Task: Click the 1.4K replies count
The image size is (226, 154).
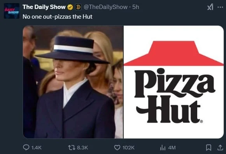Action: tap(36, 147)
